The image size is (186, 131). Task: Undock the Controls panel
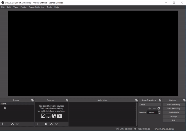[184, 100]
